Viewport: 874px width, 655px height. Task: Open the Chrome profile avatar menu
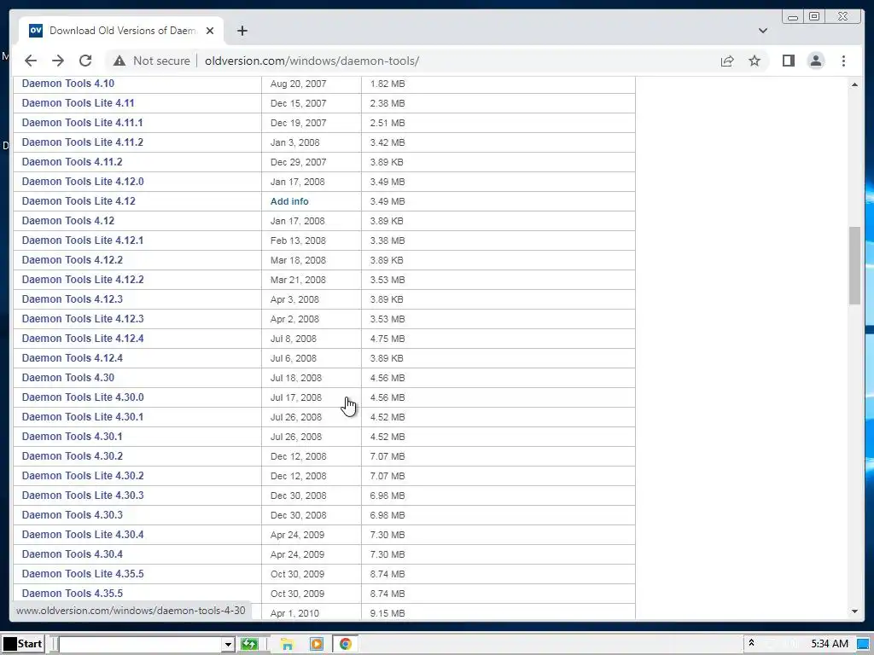tap(815, 61)
